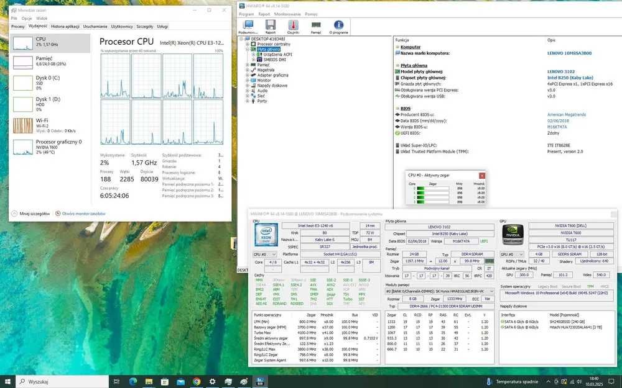
Task: Open Task View on the taskbar
Action: point(116,382)
